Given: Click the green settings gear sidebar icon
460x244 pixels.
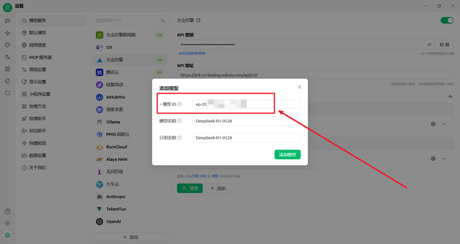Looking at the screenshot, I should click(x=7, y=235).
